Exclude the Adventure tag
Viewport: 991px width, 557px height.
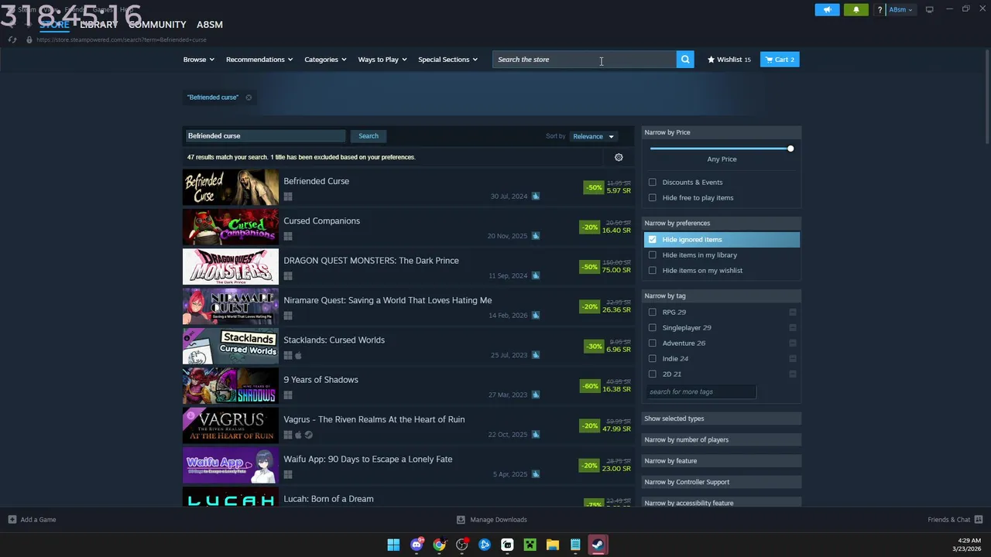(x=793, y=343)
